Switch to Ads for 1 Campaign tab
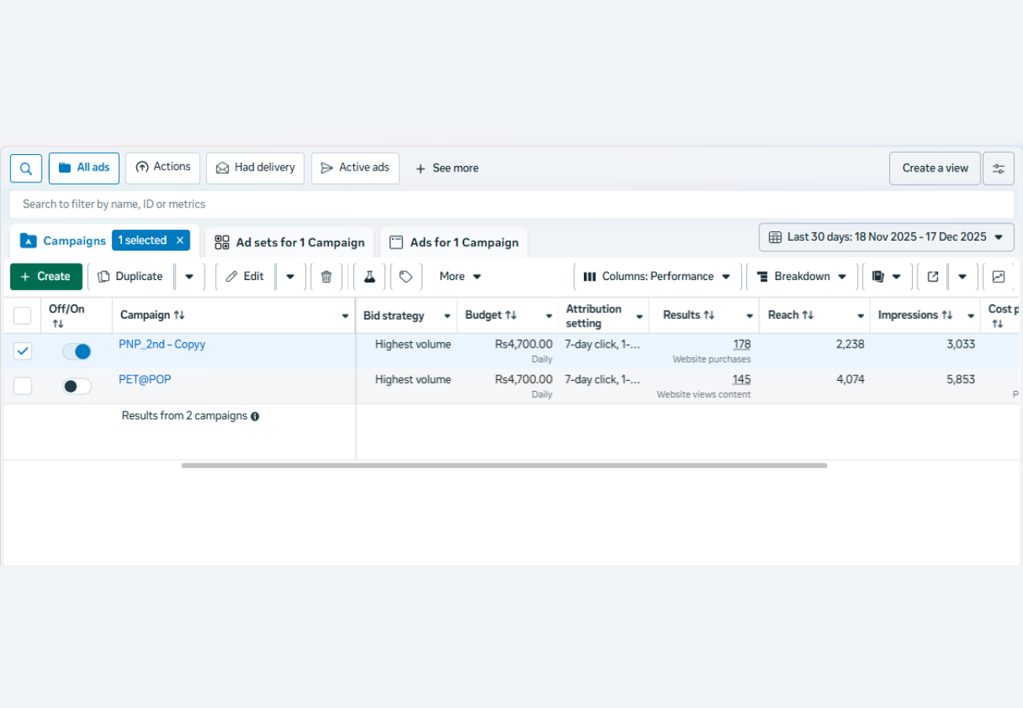The height and width of the screenshot is (708, 1023). 454,242
